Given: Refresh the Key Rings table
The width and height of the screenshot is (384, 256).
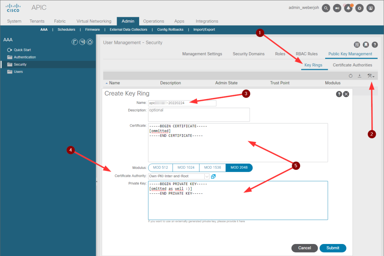Looking at the screenshot, I should [351, 76].
